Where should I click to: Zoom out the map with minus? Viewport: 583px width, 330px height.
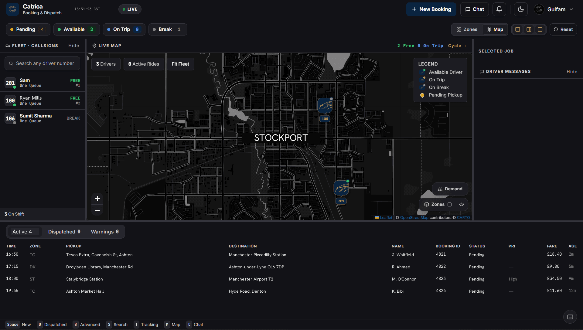[x=97, y=210]
